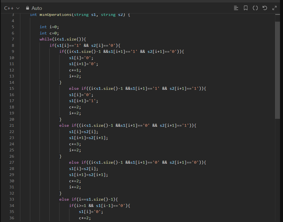Place cursor on 'int i=0;' line
The image size is (283, 222).
click(x=49, y=27)
